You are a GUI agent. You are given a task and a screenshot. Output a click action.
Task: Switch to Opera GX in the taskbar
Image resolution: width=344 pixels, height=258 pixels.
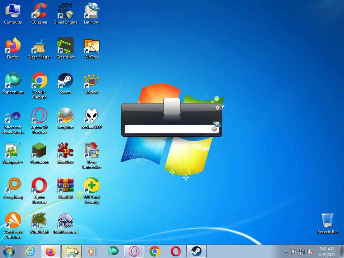(134, 251)
